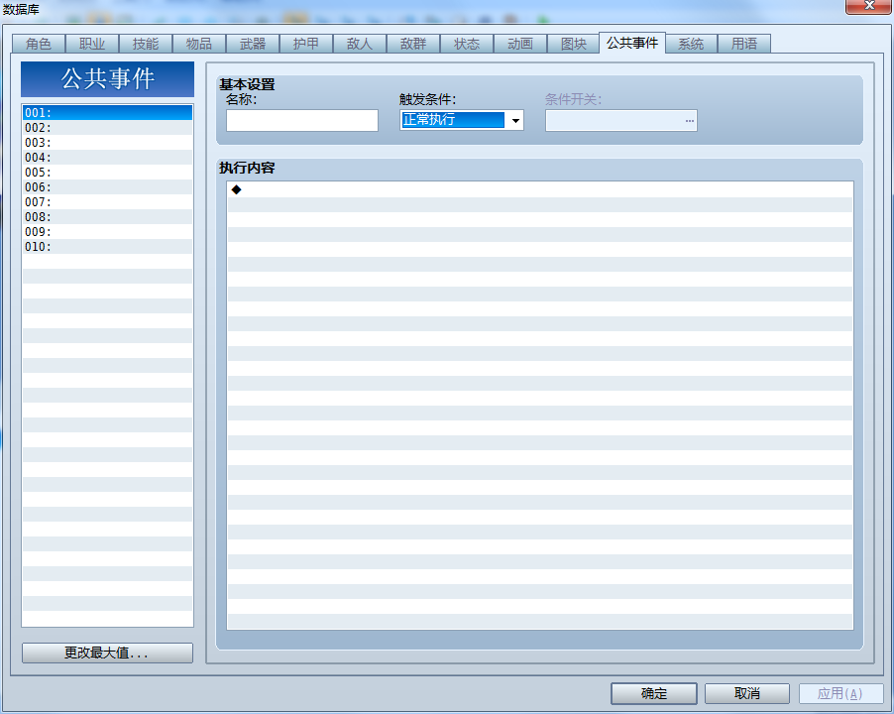This screenshot has width=894, height=714.
Task: Close the 数据库 window
Action: 868,6
